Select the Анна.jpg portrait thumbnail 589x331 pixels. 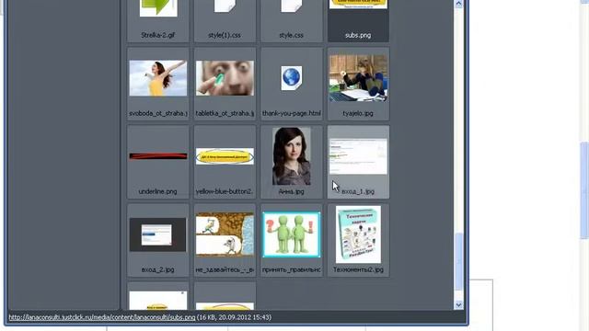click(x=292, y=156)
